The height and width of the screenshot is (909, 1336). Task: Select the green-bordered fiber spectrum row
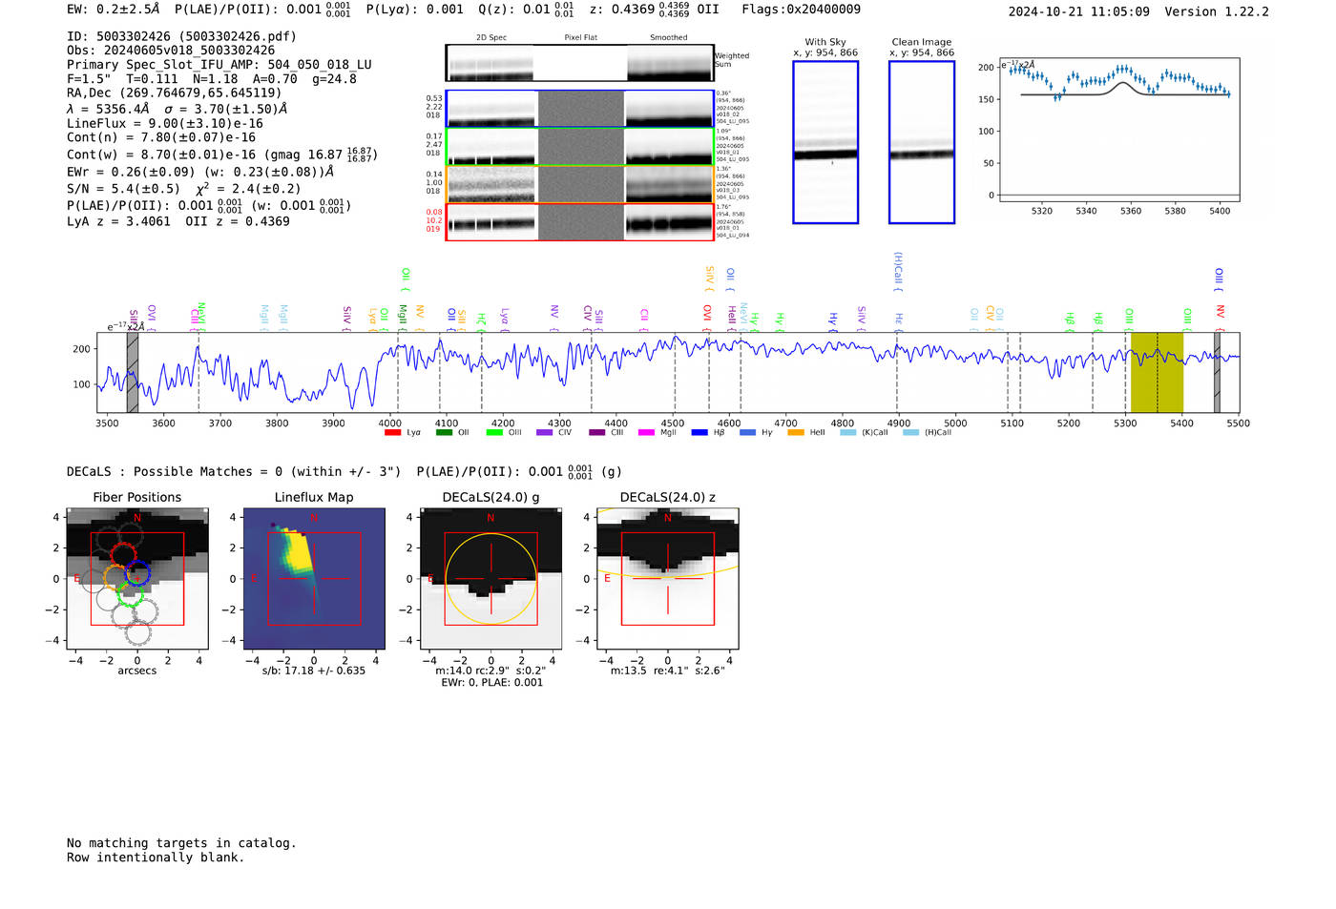pyautogui.click(x=579, y=147)
